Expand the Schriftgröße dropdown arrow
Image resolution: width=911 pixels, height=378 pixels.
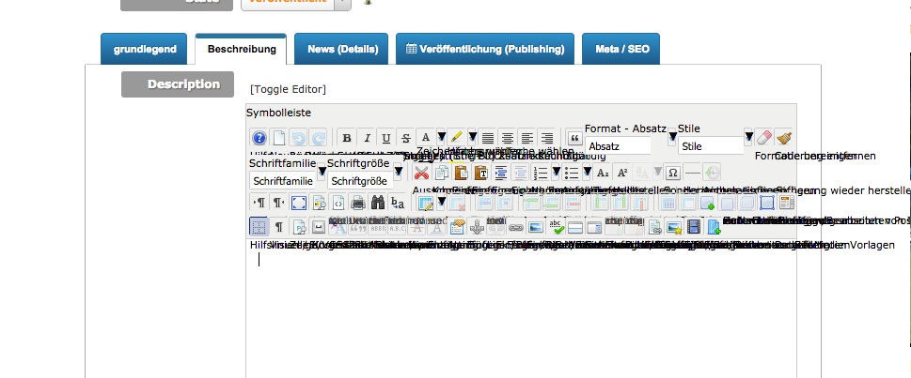point(398,172)
